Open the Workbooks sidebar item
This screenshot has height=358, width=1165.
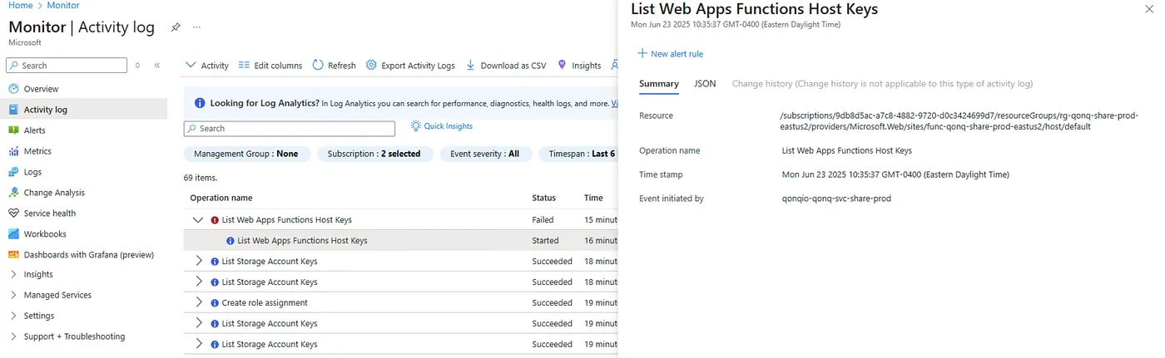44,234
